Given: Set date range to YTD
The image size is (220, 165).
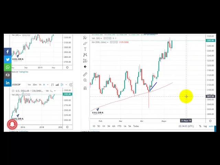Looking at the screenshot, I should (x=119, y=126).
